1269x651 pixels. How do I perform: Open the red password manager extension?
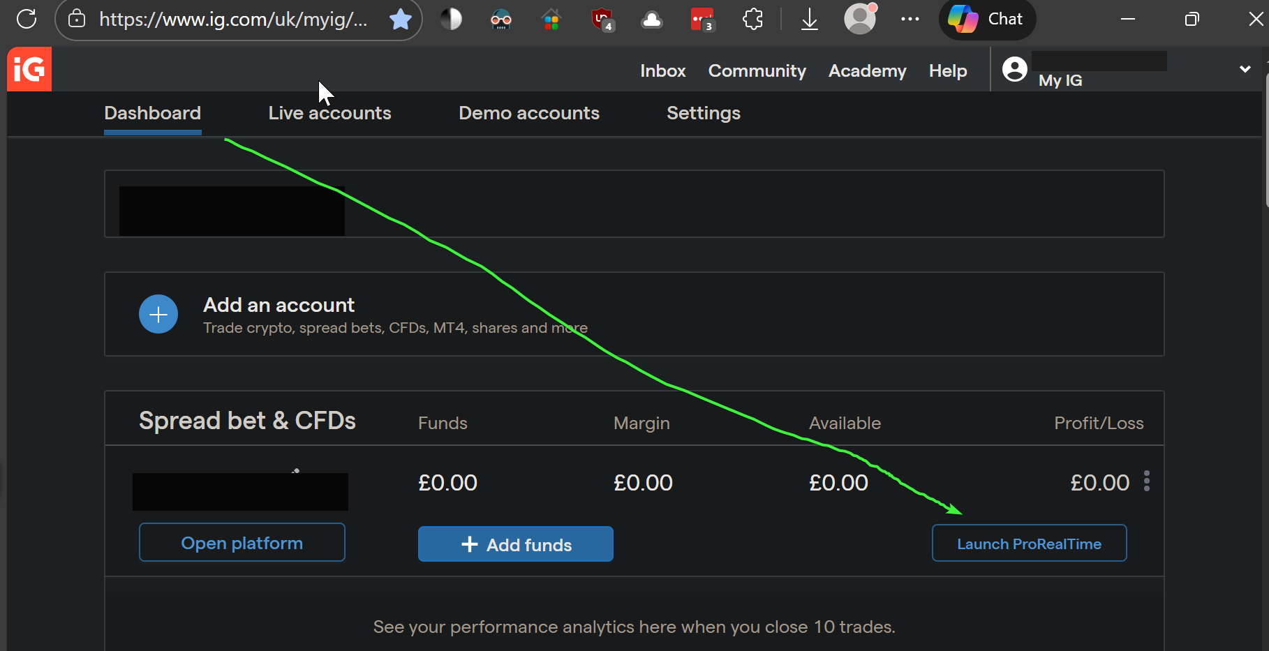pyautogui.click(x=702, y=19)
